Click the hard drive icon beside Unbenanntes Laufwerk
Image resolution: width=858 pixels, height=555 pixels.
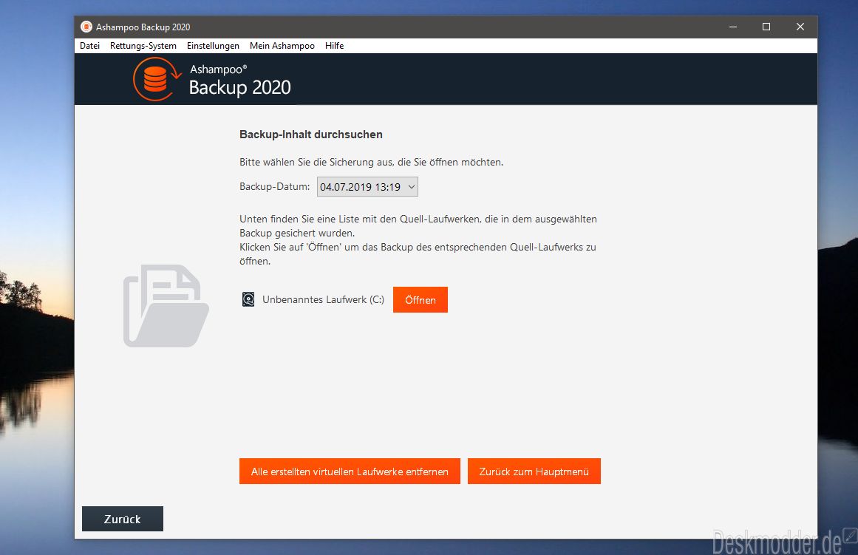tap(248, 299)
